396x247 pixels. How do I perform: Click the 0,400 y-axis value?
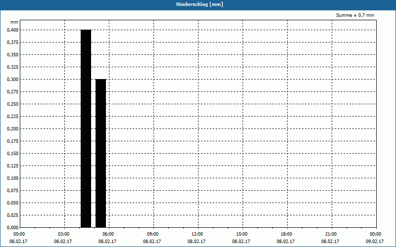click(x=13, y=30)
